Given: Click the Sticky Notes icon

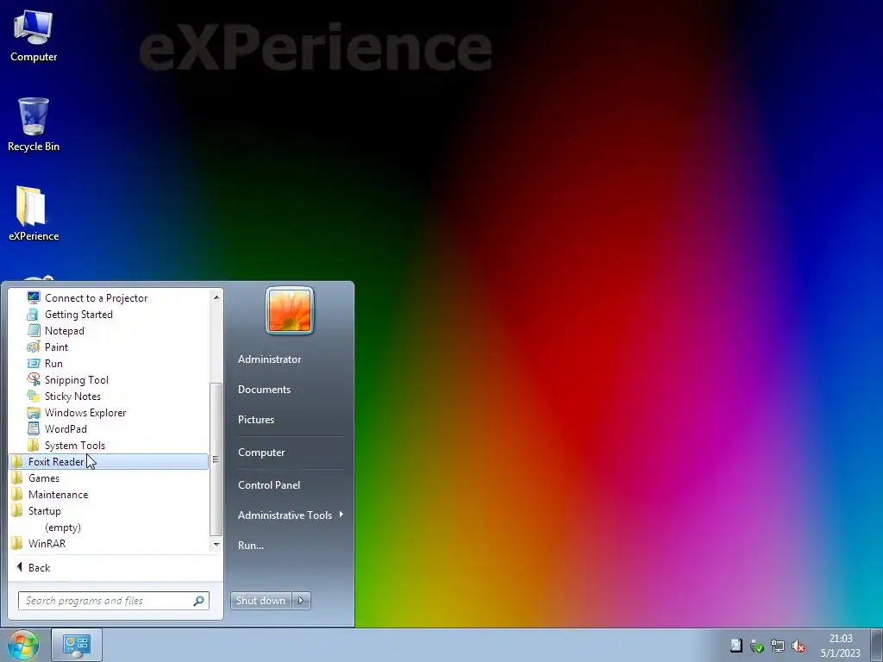Looking at the screenshot, I should [x=34, y=396].
